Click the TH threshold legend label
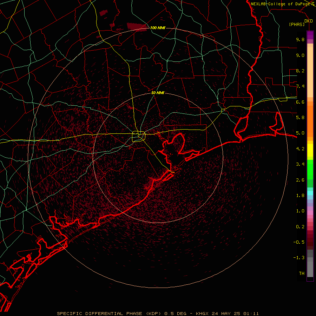 coord(302,274)
